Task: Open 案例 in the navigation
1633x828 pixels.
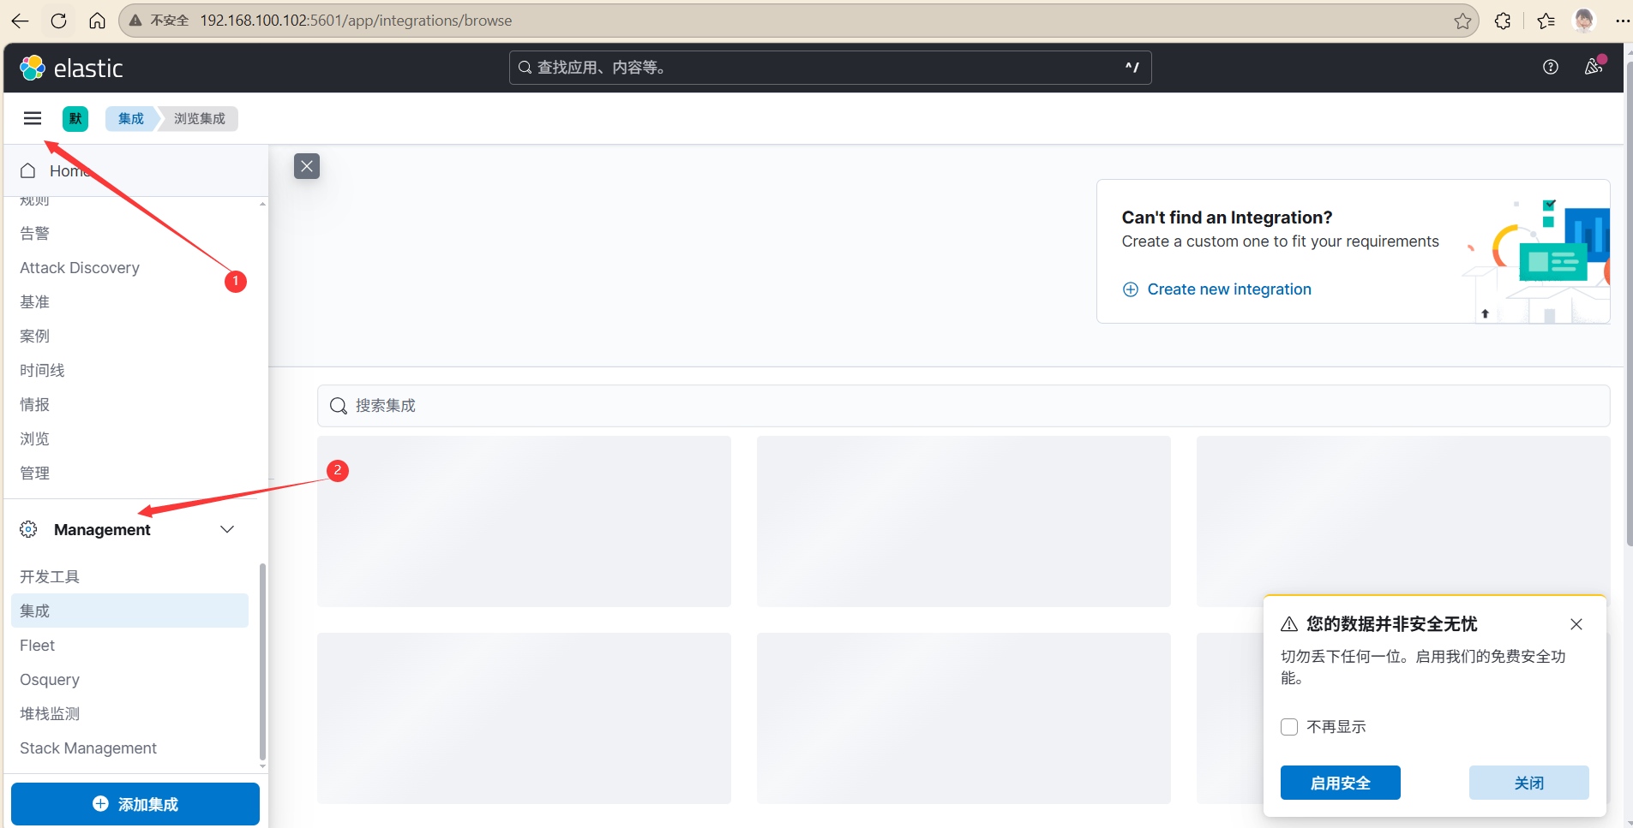Action: 35,337
